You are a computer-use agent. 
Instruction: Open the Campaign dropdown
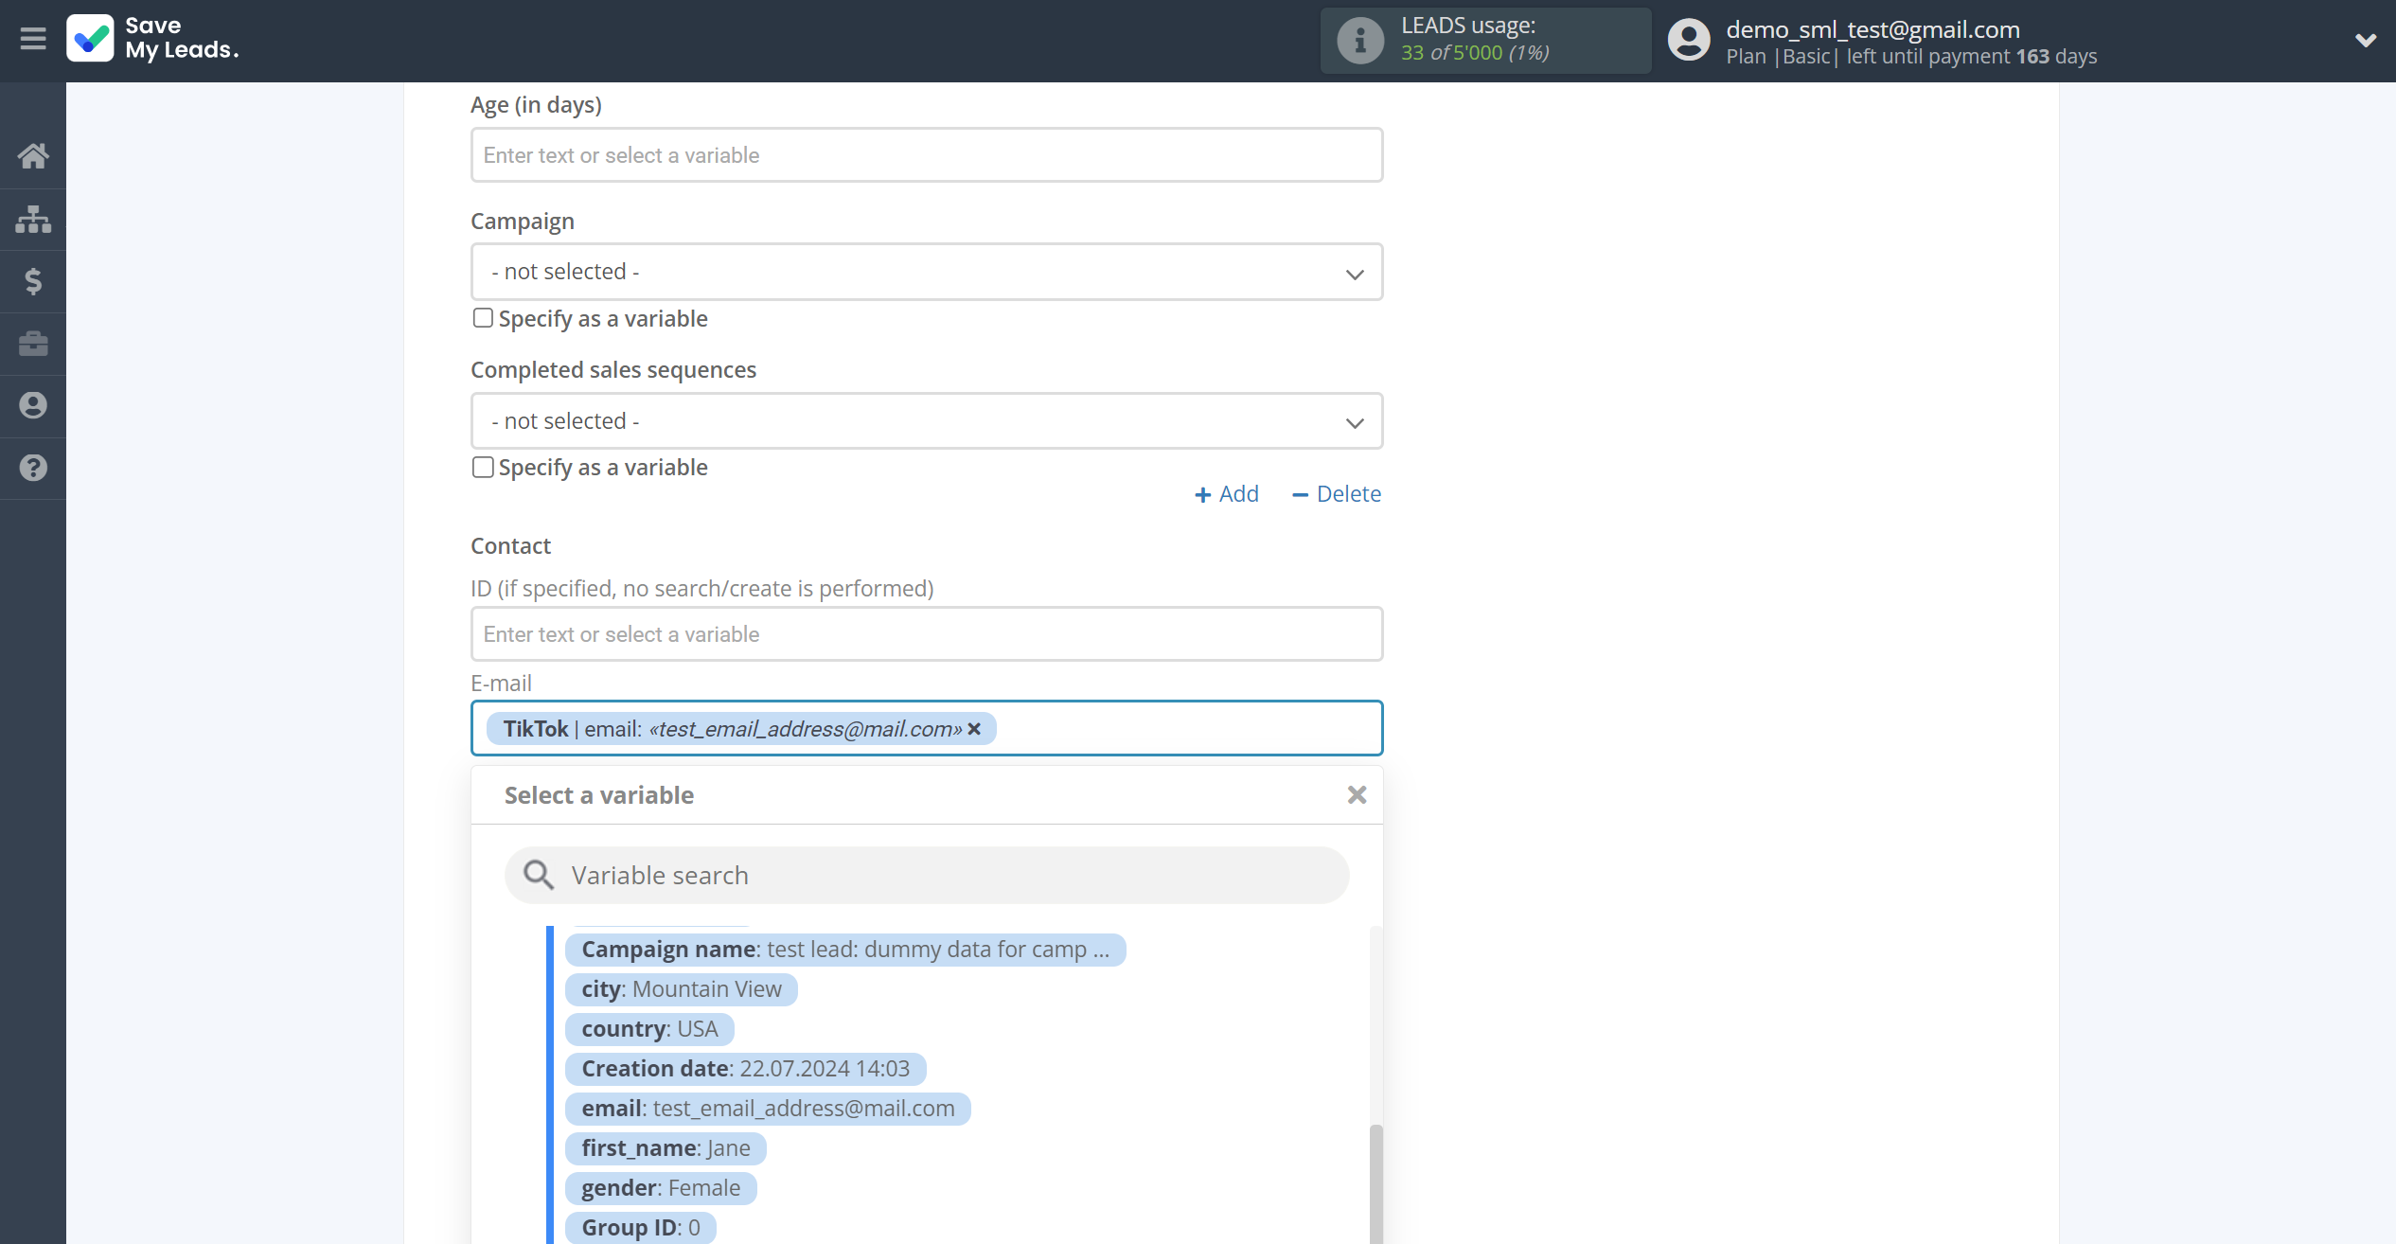tap(927, 272)
